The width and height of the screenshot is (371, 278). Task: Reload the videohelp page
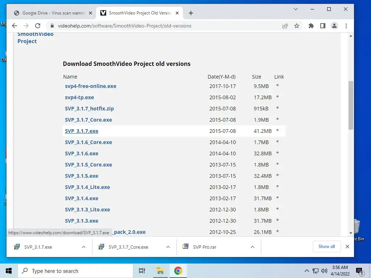pos(38,26)
